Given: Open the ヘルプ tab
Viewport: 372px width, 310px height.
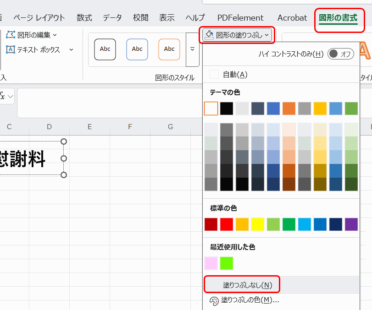Looking at the screenshot, I should point(195,18).
